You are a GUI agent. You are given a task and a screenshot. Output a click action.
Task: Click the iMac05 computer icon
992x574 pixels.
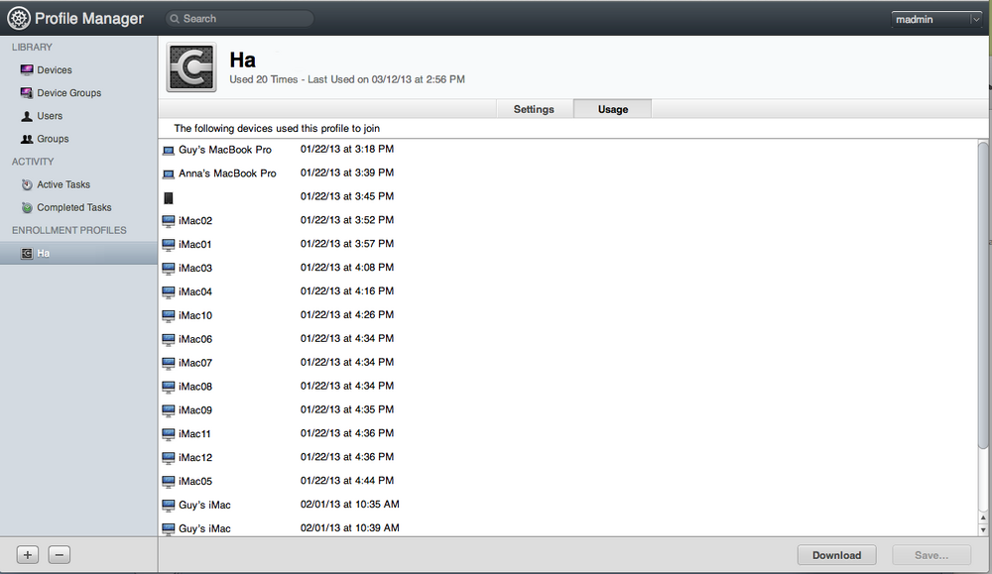point(169,482)
